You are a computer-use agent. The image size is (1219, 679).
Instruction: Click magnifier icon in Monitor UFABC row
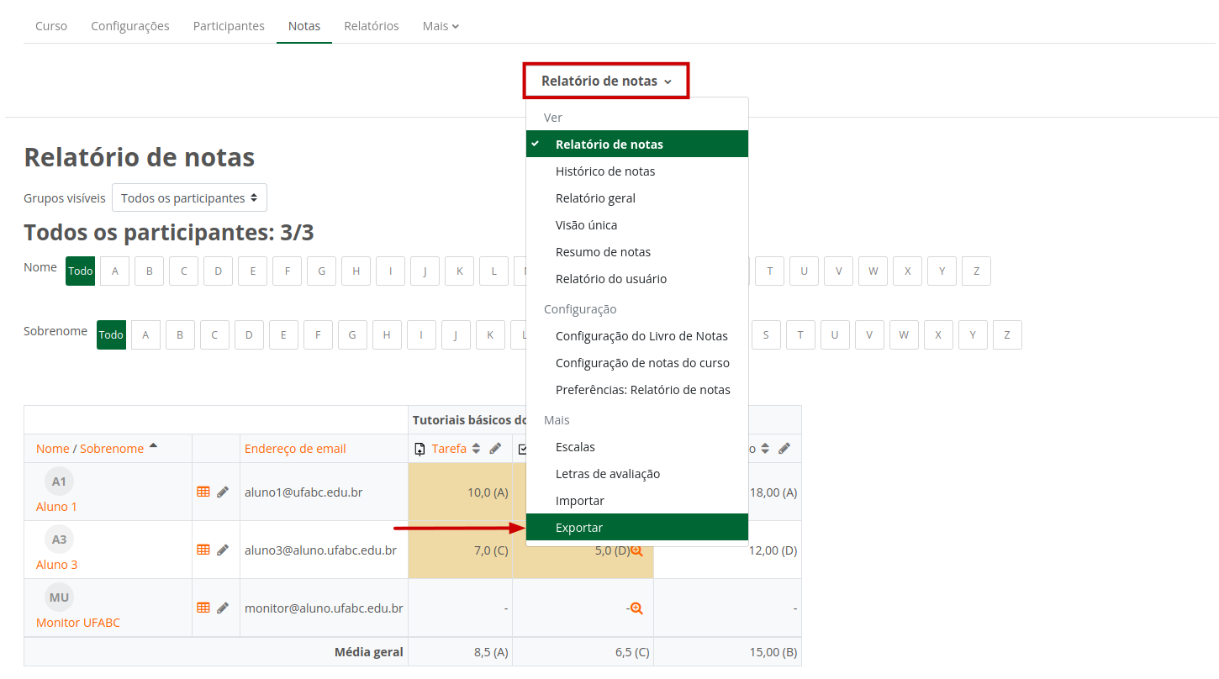(636, 608)
